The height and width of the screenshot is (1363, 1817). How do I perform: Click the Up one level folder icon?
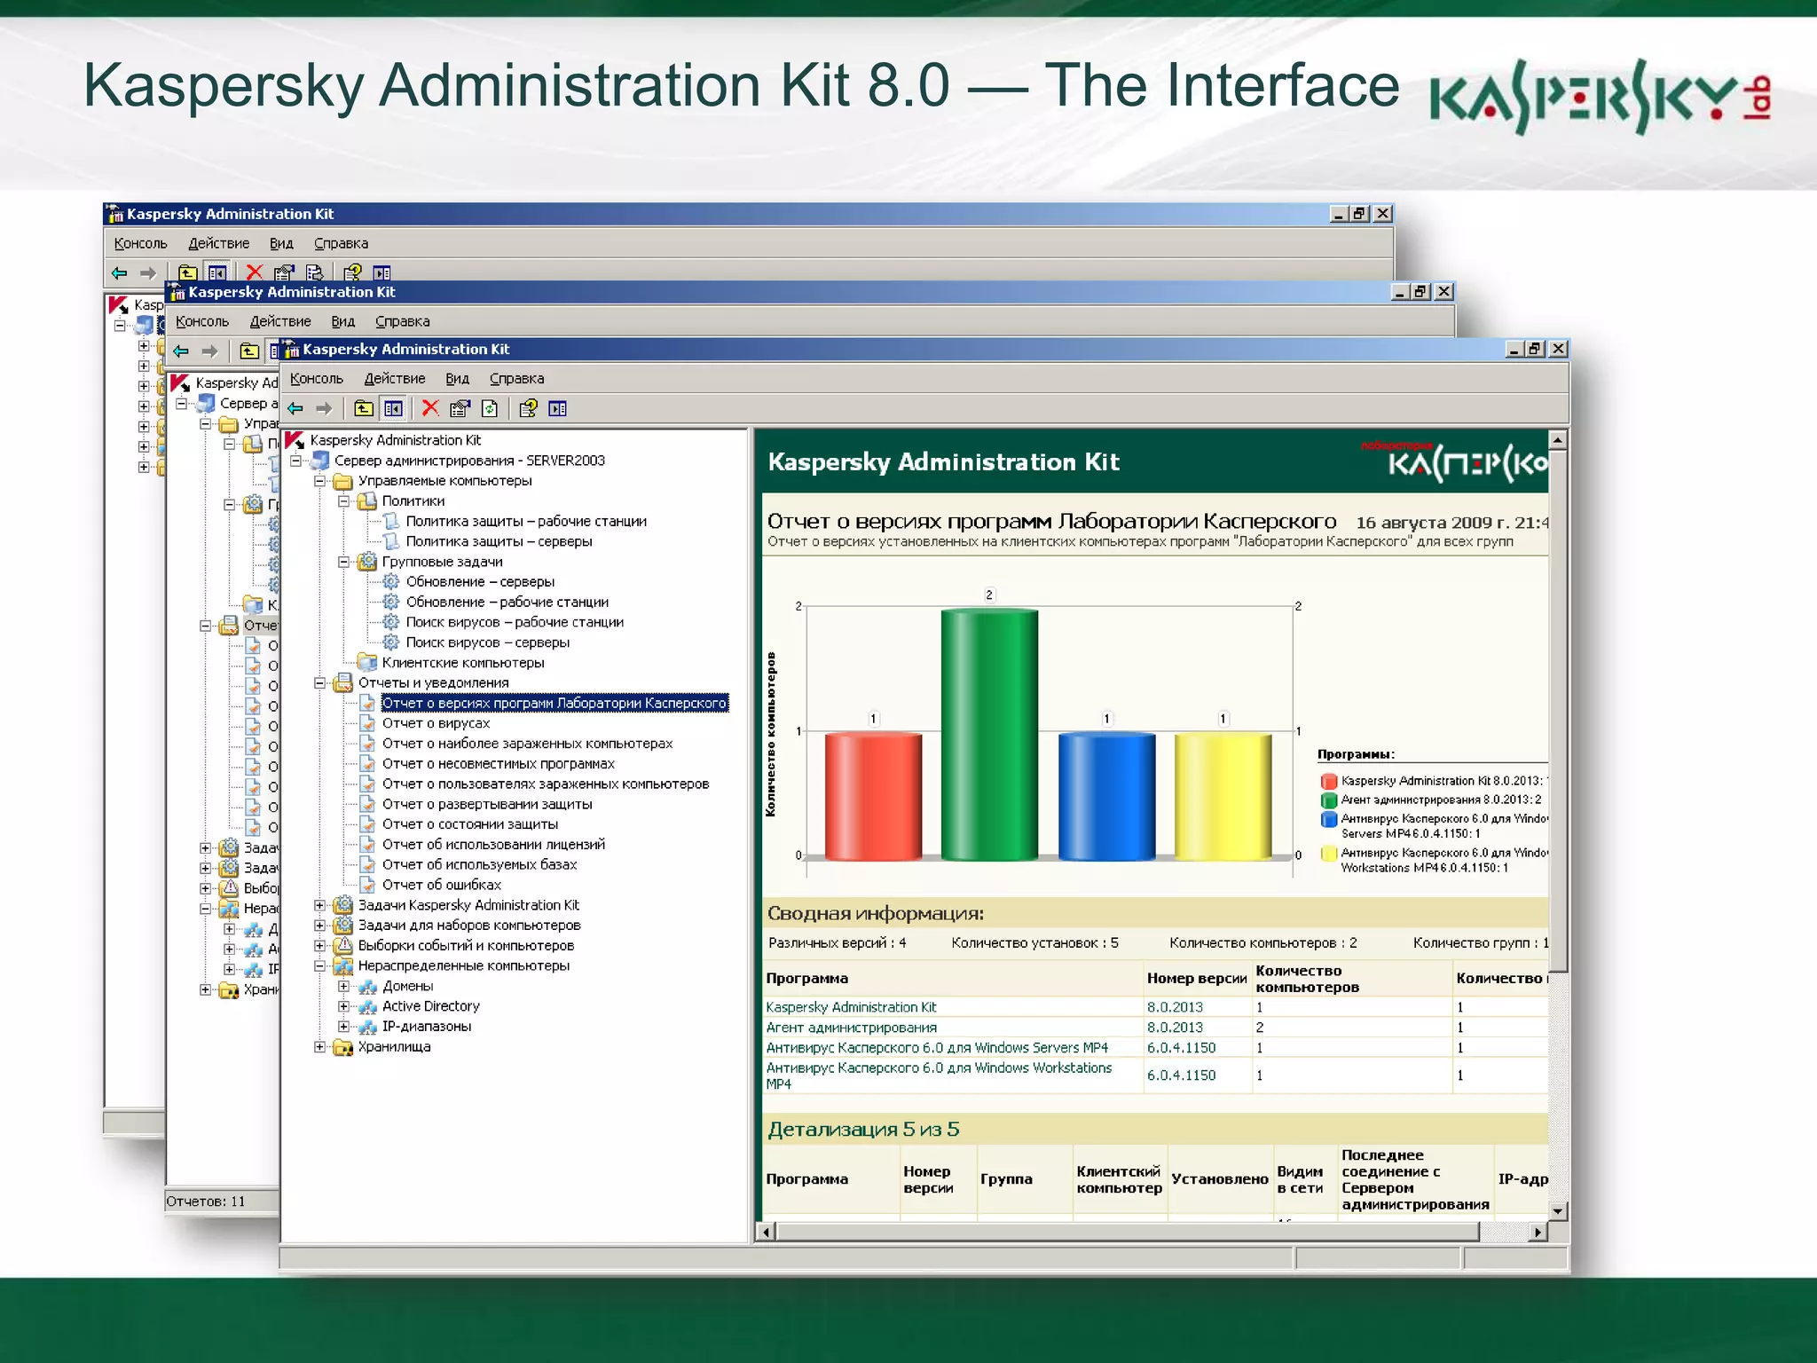364,408
